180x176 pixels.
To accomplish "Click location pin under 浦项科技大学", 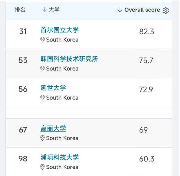I will tap(43, 167).
